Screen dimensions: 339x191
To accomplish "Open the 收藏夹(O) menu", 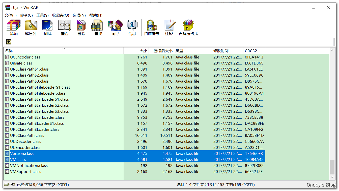I will tap(61, 15).
